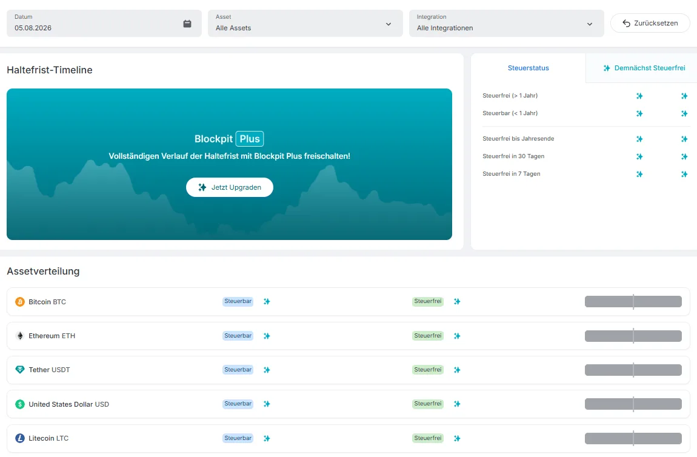Click the Ethereum distribution bar

633,336
